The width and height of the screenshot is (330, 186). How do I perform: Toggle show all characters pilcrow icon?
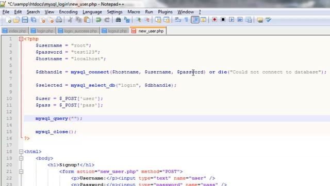[186, 20]
